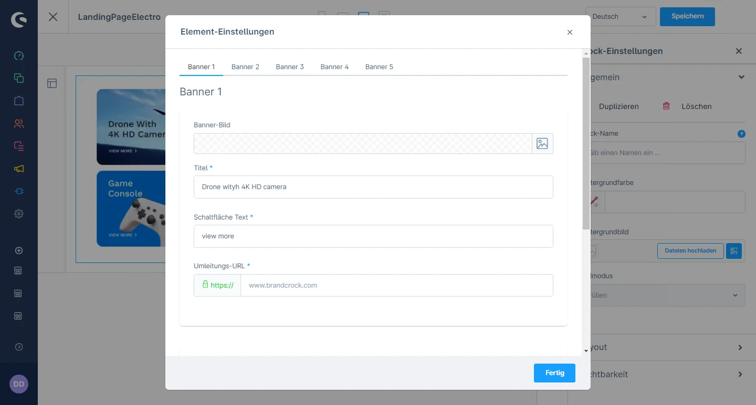Open the Deutsch language dropdown
The image size is (756, 405).
coord(620,17)
